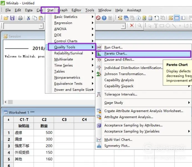
Task: Open the left toolbar combo box dropdown
Action: coord(41,26)
